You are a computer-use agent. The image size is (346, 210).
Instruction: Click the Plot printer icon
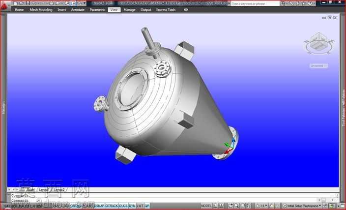[x=51, y=3]
